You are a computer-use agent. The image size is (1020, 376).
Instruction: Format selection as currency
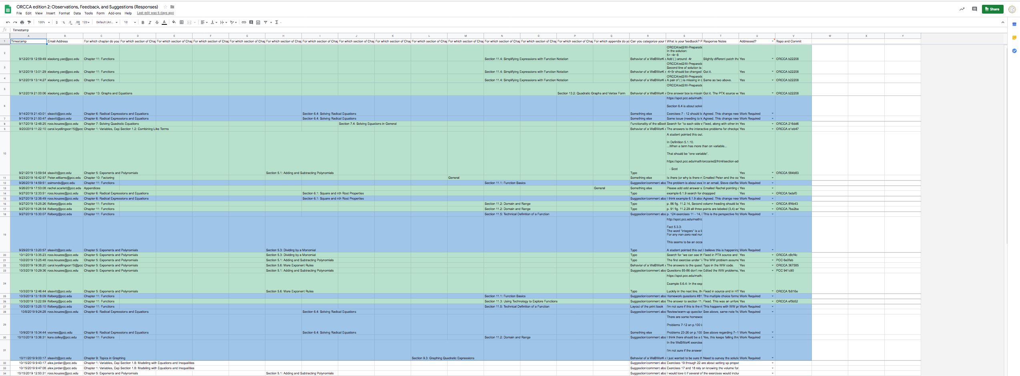(57, 22)
